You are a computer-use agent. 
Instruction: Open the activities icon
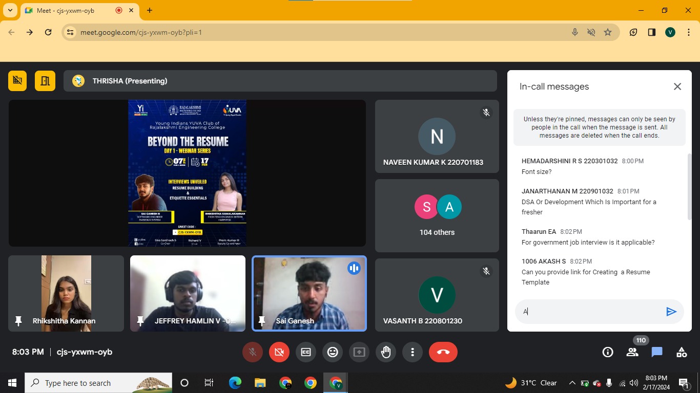pyautogui.click(x=682, y=352)
